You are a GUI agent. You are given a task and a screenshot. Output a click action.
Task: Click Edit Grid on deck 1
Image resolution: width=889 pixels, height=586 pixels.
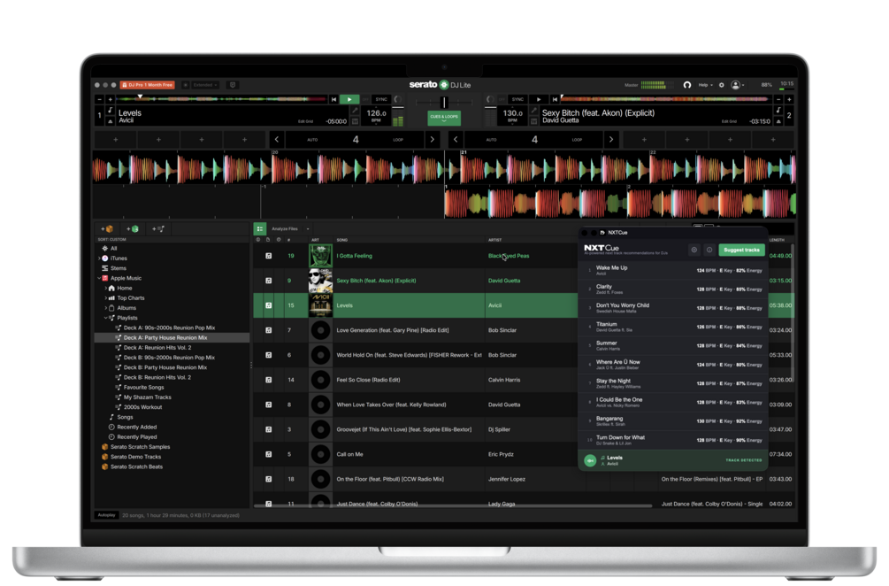(x=305, y=121)
